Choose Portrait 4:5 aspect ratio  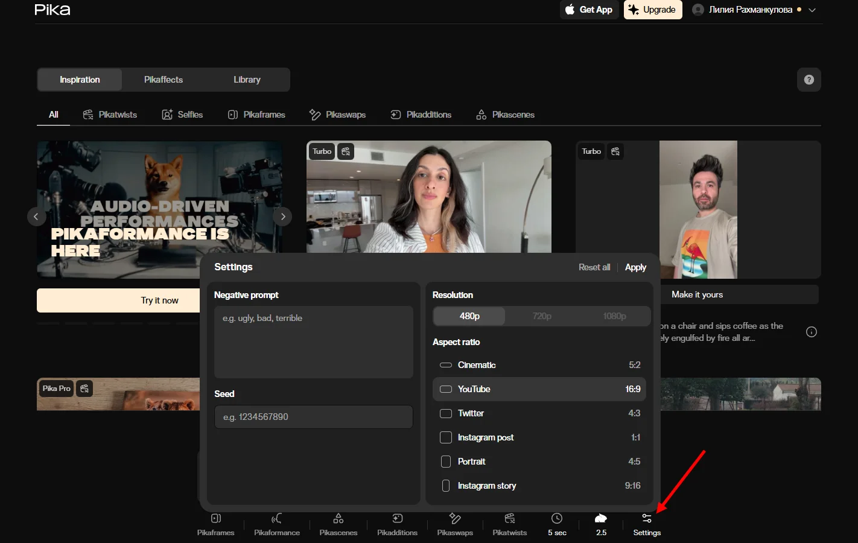(539, 462)
